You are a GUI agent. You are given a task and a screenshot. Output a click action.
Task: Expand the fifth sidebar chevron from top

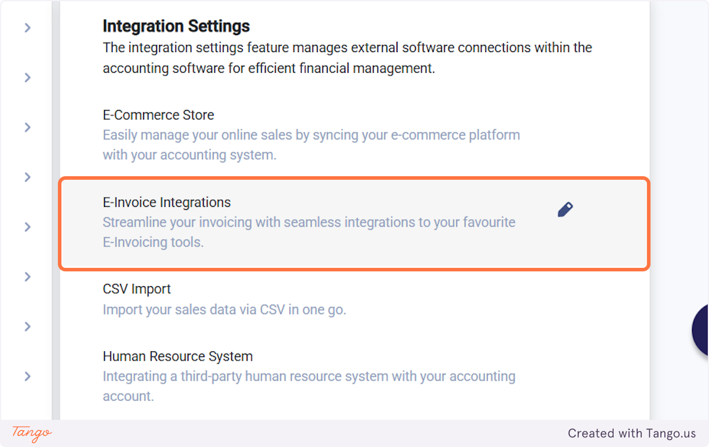(x=27, y=226)
